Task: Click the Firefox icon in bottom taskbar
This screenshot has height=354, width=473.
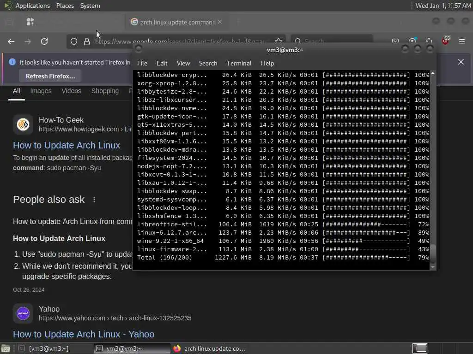Action: click(x=177, y=348)
